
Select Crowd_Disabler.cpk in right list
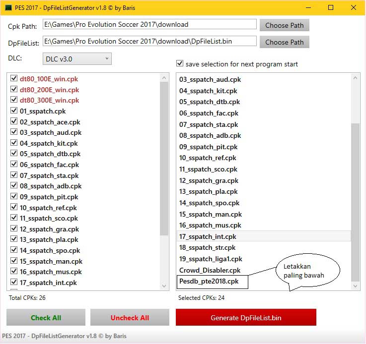264,270
